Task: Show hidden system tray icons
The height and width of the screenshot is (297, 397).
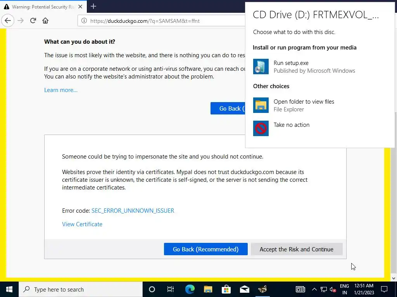Action: 314,289
